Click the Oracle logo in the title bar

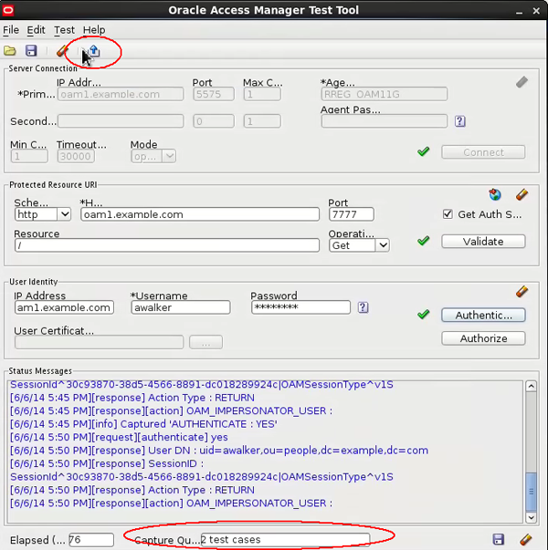coord(7,10)
